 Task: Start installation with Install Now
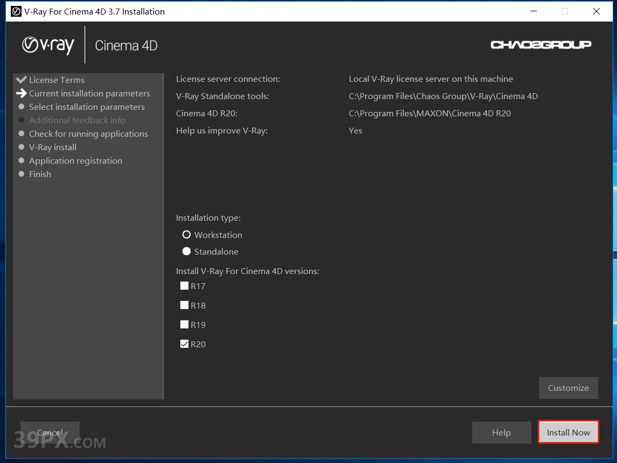(x=568, y=432)
